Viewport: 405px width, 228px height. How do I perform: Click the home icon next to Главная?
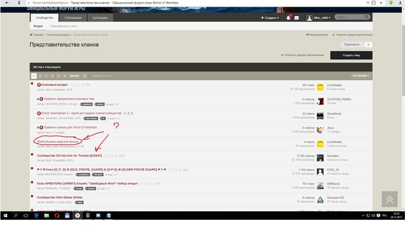pos(31,34)
